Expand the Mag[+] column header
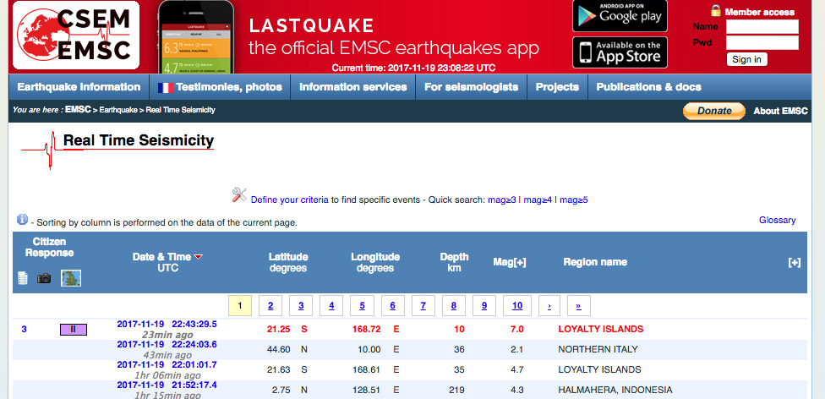Image resolution: width=825 pixels, height=399 pixels. [509, 262]
